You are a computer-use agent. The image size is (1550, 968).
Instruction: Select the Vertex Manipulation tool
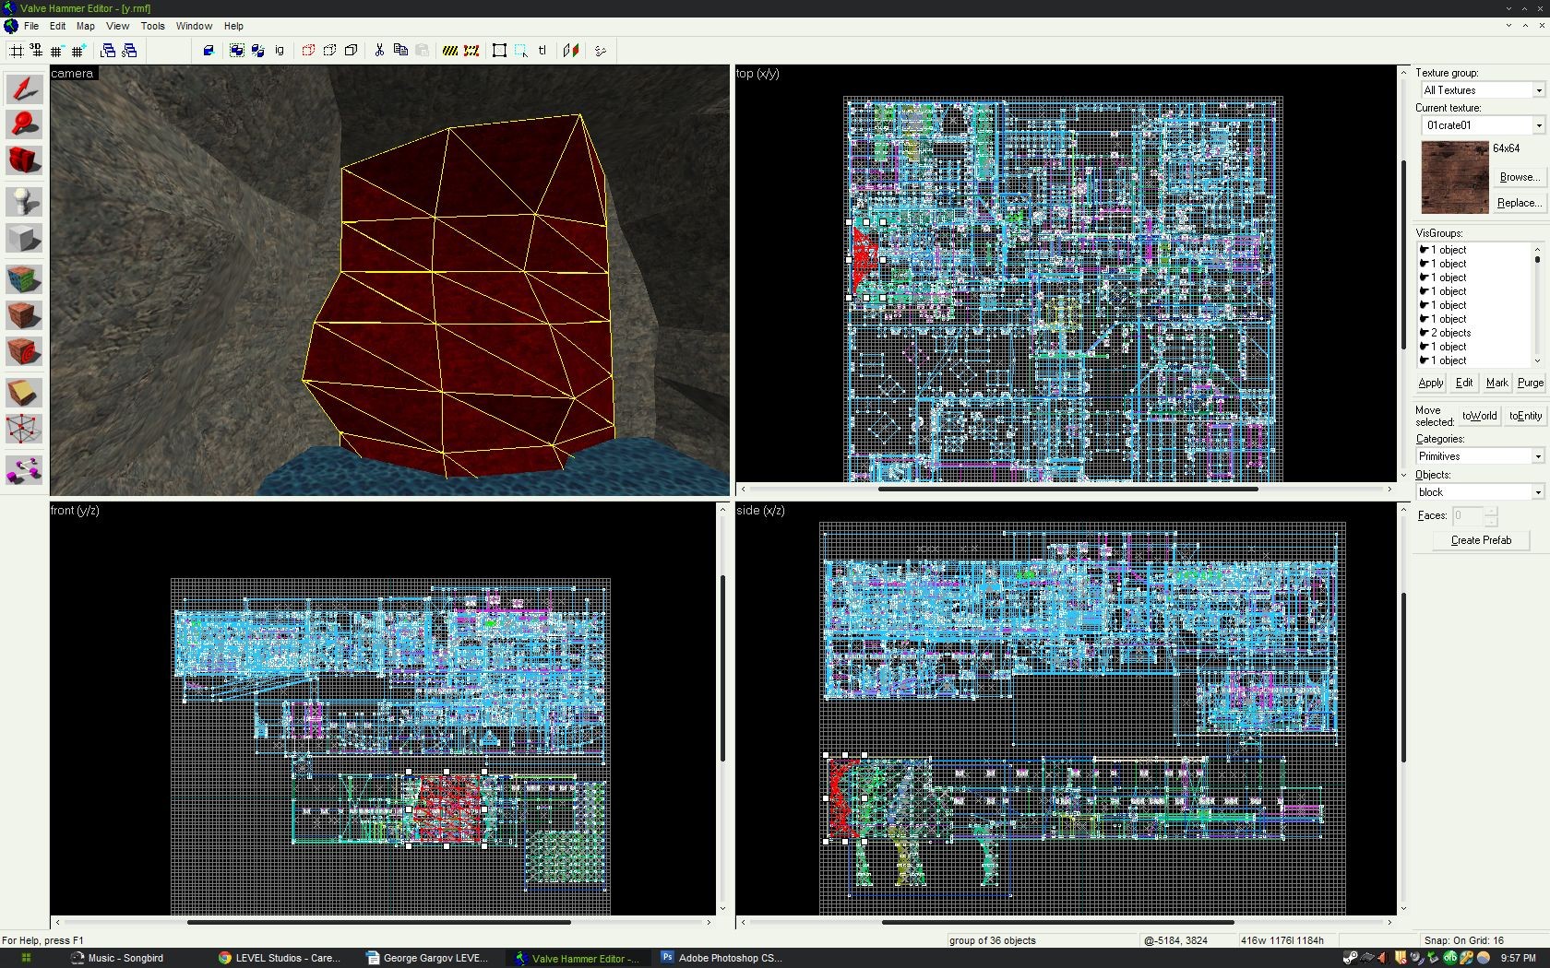(24, 430)
